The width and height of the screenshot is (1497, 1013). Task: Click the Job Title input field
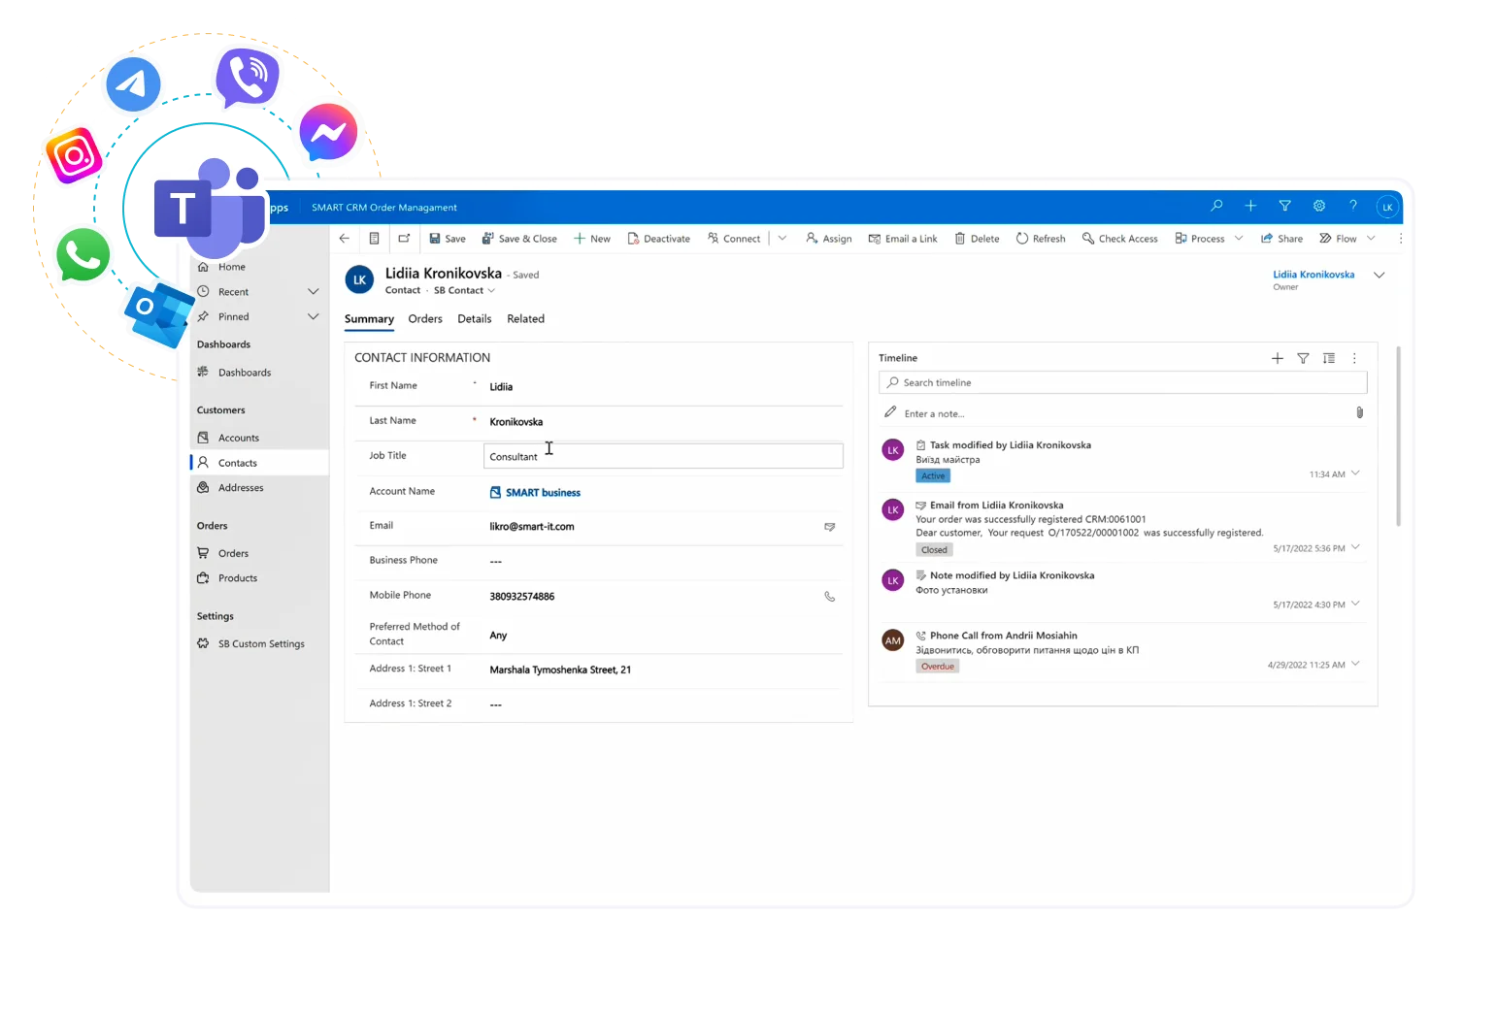[x=663, y=456]
